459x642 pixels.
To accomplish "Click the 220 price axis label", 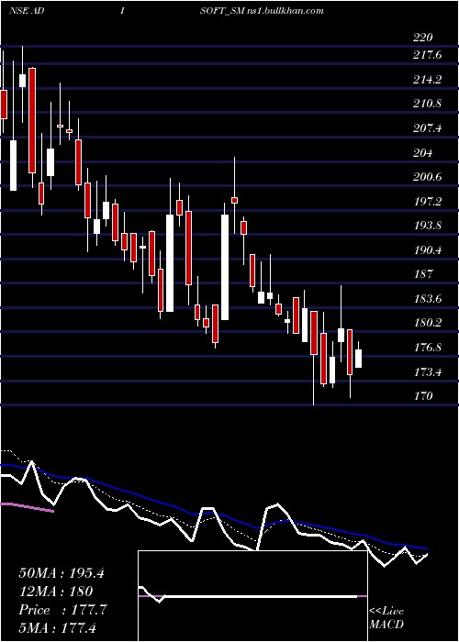I will click(423, 38).
